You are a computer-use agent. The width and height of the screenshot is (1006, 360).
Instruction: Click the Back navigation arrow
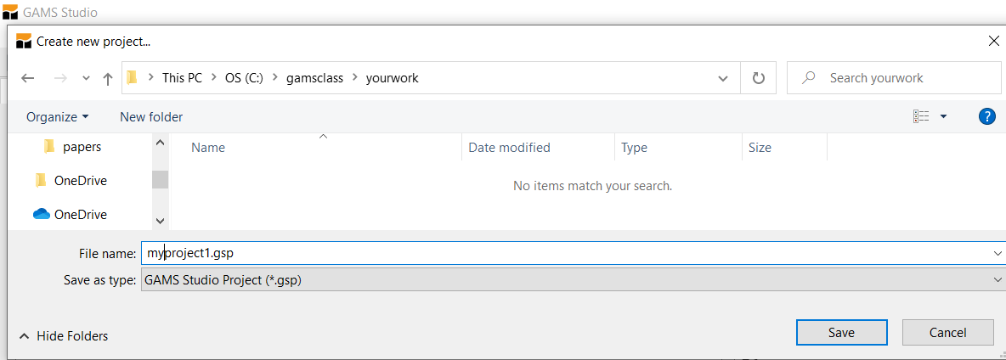(x=28, y=78)
